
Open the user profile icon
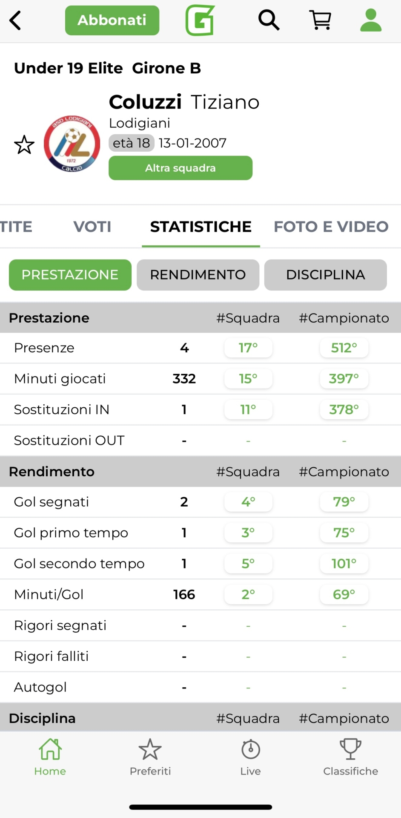coord(371,20)
